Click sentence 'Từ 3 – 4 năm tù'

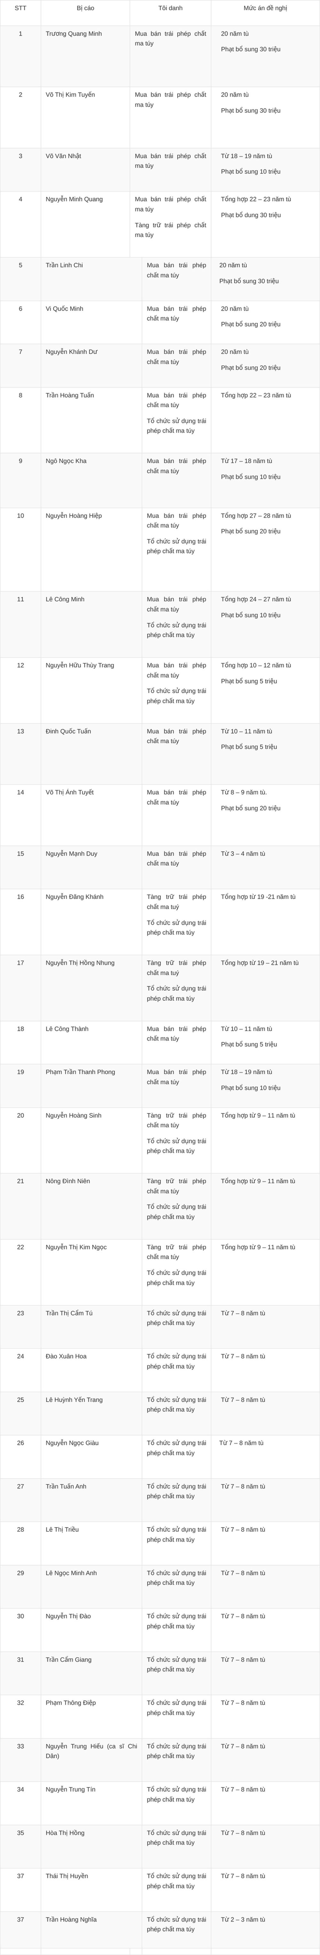click(243, 854)
